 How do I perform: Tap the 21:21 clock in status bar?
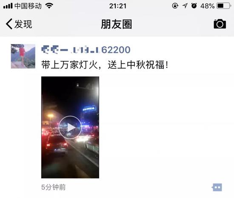point(118,6)
